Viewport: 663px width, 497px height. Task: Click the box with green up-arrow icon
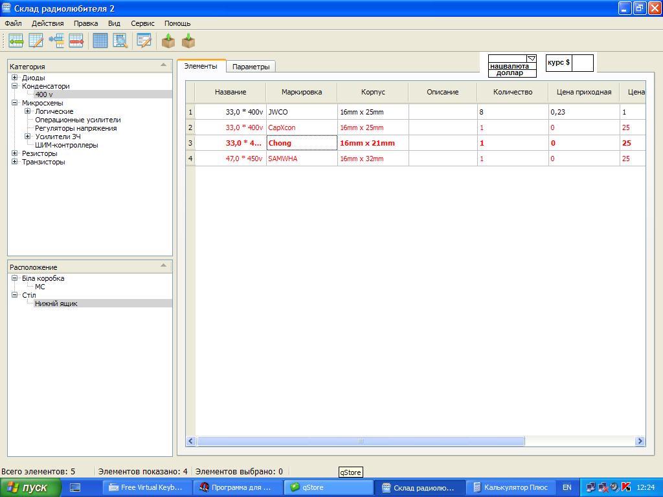168,41
